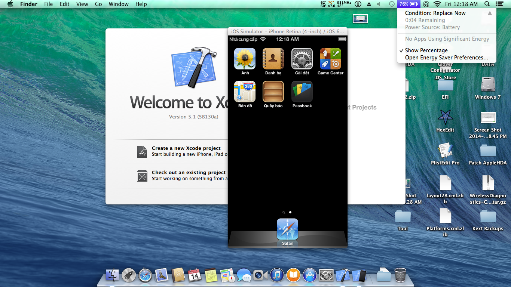Open the Bản đồ maps app
This screenshot has height=287, width=511.
[x=245, y=92]
